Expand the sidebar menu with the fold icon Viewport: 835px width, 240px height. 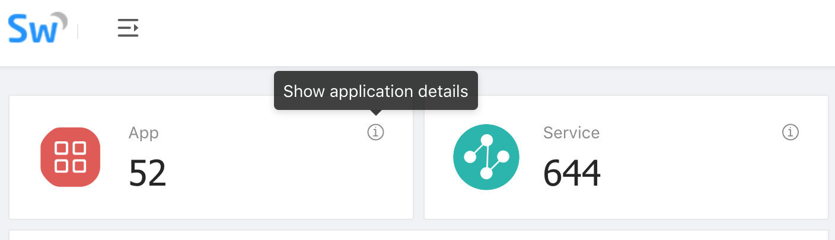[x=128, y=28]
